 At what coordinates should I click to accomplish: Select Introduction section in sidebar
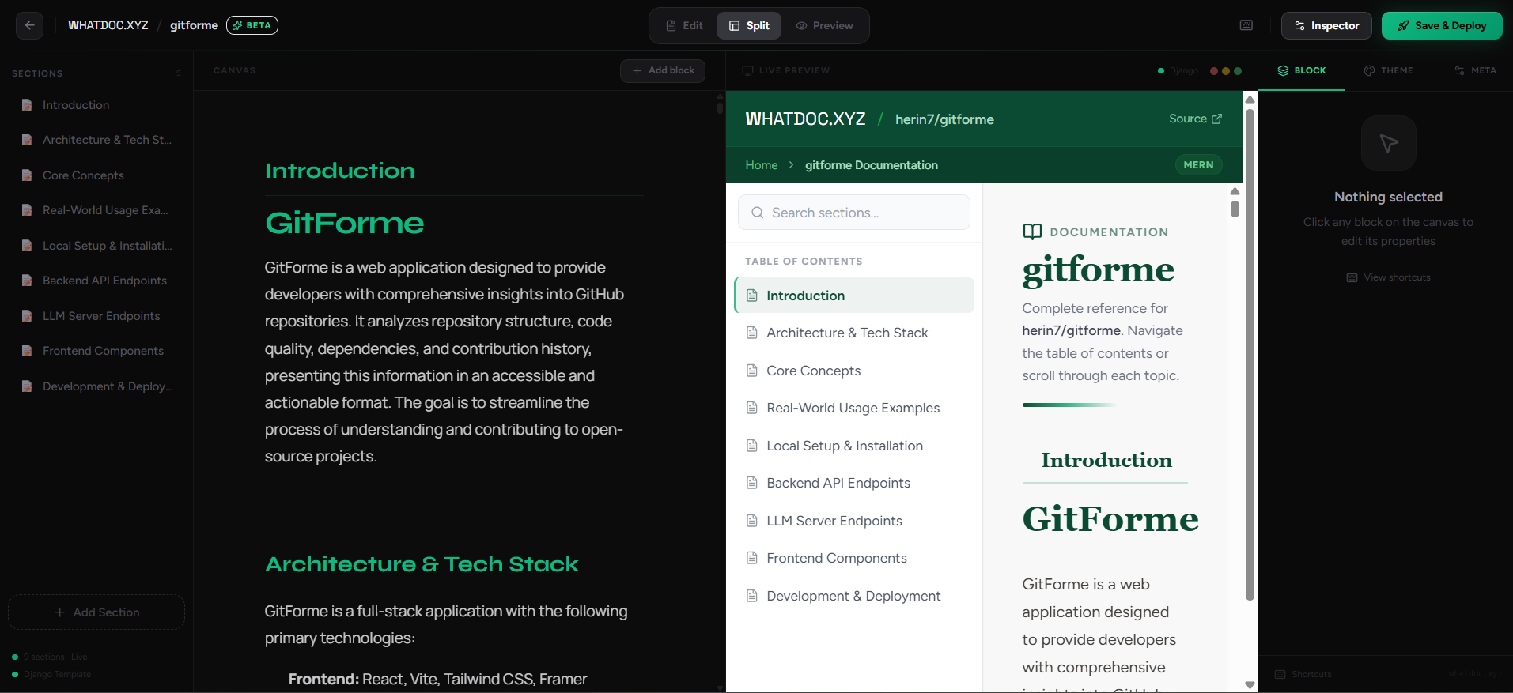96,105
